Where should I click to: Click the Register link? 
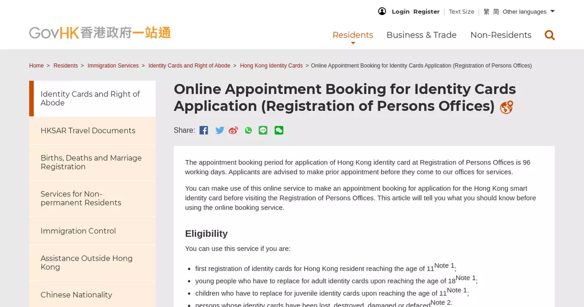[426, 12]
